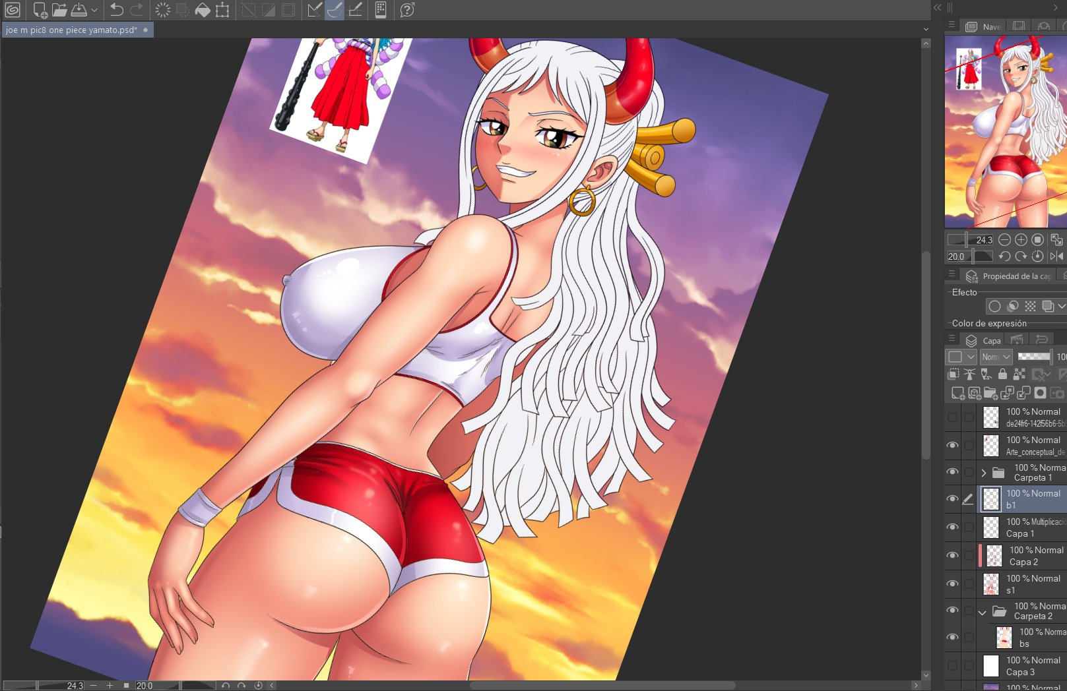Switch to the yamato.psd document tab
The width and height of the screenshot is (1067, 691).
coord(71,30)
